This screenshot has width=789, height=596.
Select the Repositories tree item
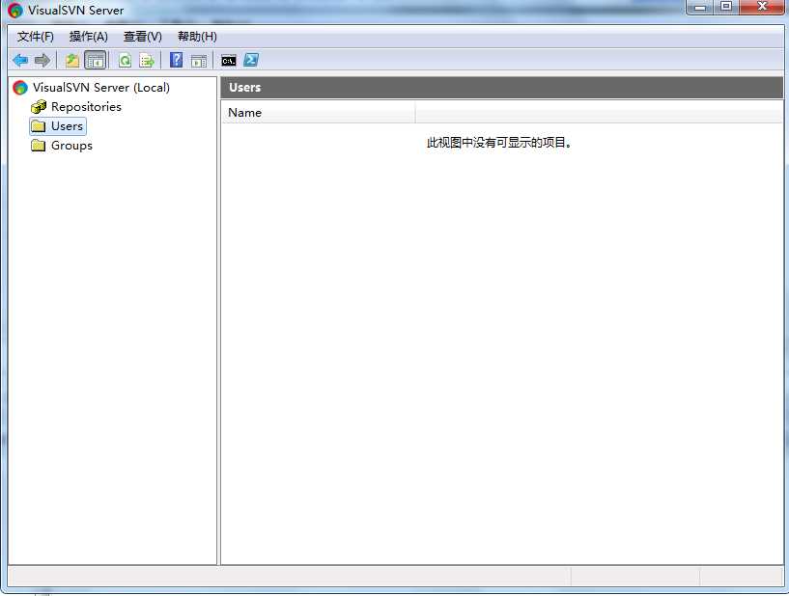click(86, 106)
